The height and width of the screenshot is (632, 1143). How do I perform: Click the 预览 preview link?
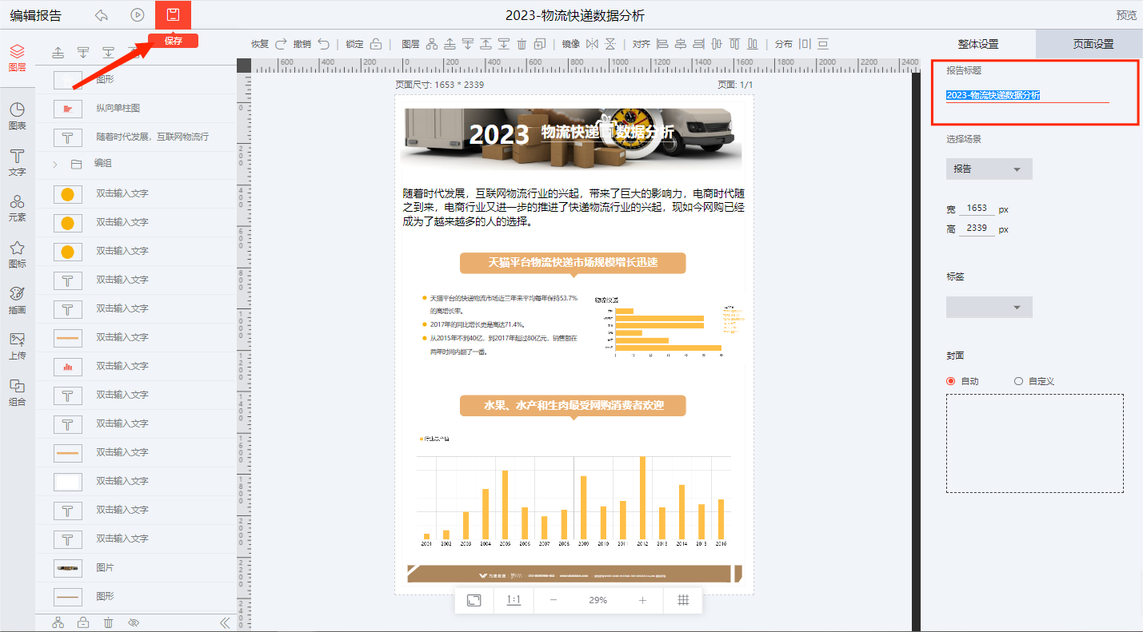(x=1126, y=15)
